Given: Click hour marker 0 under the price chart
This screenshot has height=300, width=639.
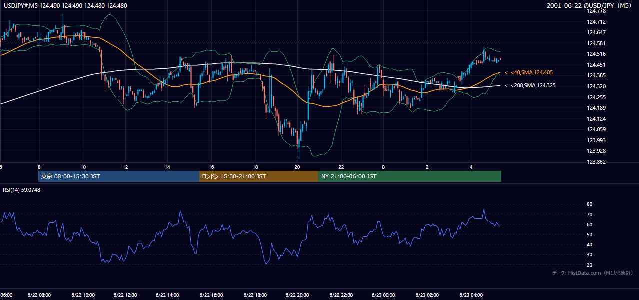Looking at the screenshot, I should tap(383, 167).
